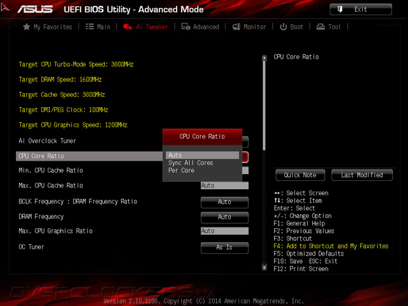
Task: Open the My Favorites tab
Action: tap(48, 27)
